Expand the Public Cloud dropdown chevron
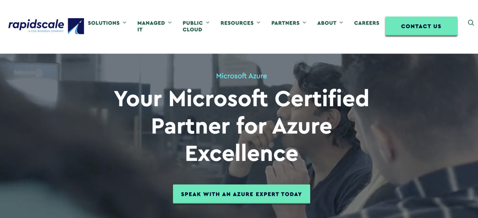This screenshot has width=478, height=218. pos(208,23)
